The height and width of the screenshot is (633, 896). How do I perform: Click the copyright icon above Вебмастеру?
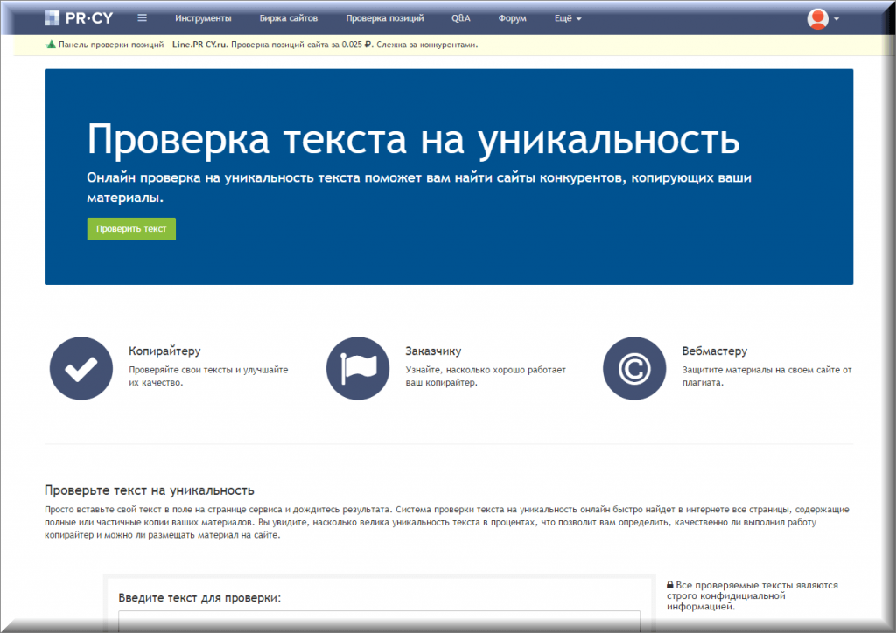pos(634,368)
